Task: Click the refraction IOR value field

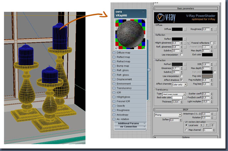Action: pos(206,64)
